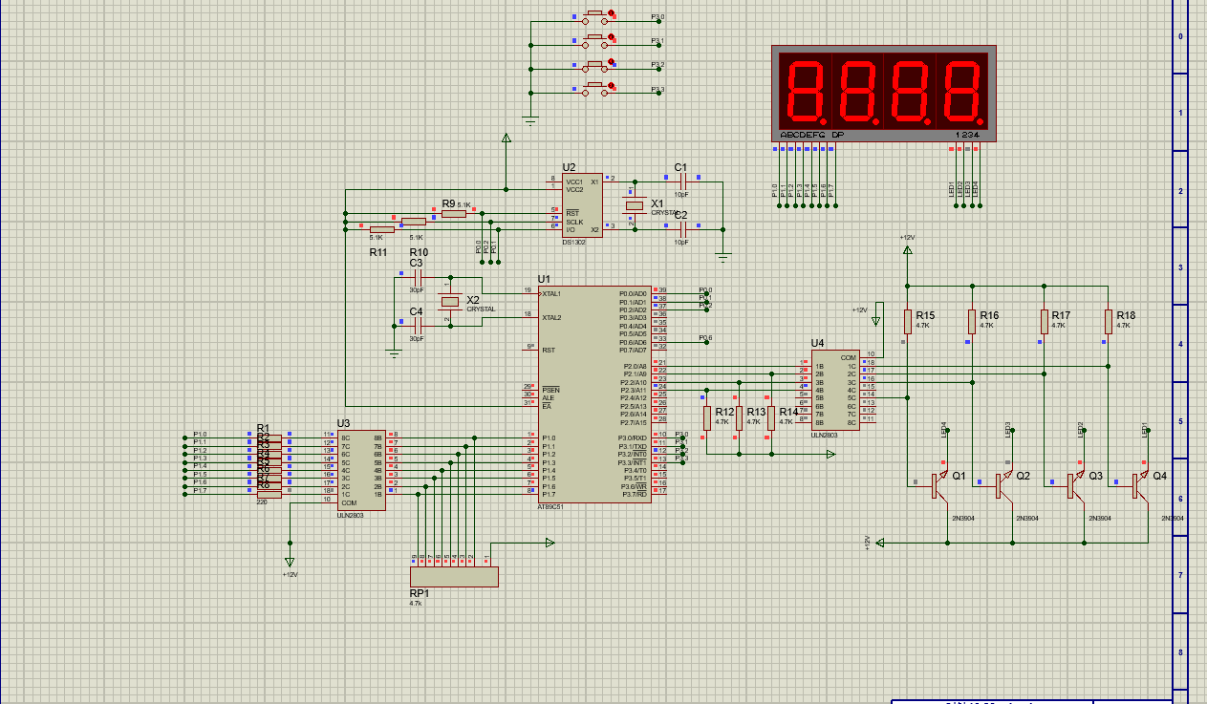Select transistor Q2 2N3904

pos(1003,485)
